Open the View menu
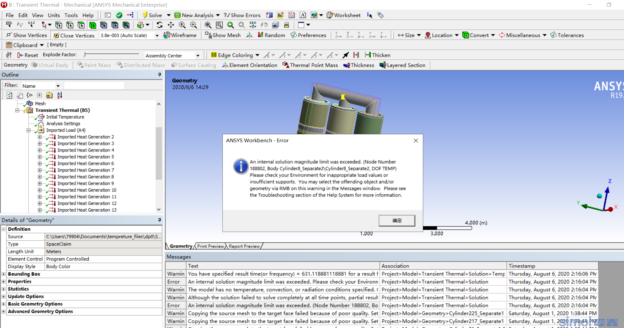Viewport: 624px width, 328px height. coord(38,15)
